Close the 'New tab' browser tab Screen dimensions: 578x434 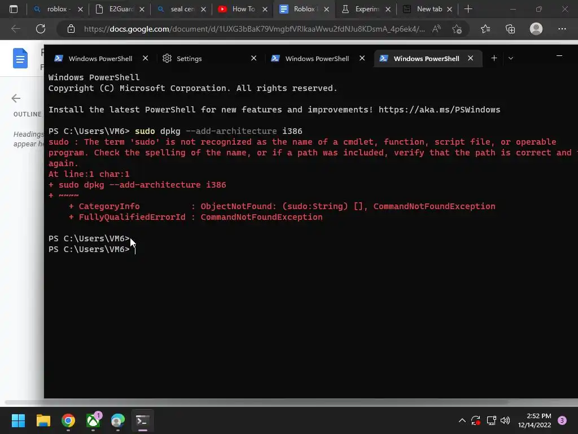tap(450, 9)
